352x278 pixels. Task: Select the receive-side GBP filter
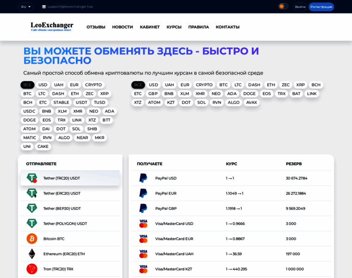[153, 94]
